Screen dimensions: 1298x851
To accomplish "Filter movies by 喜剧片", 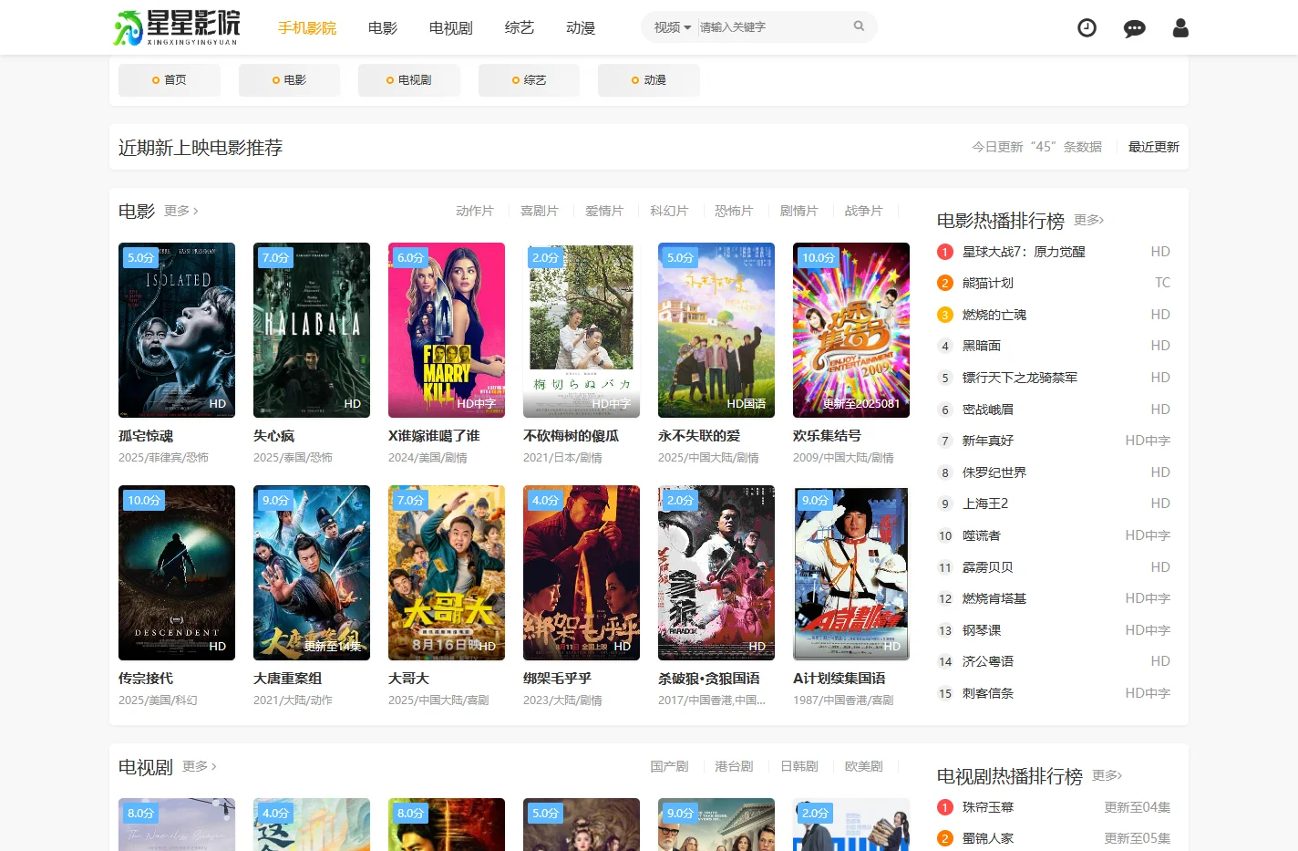I will (x=540, y=211).
